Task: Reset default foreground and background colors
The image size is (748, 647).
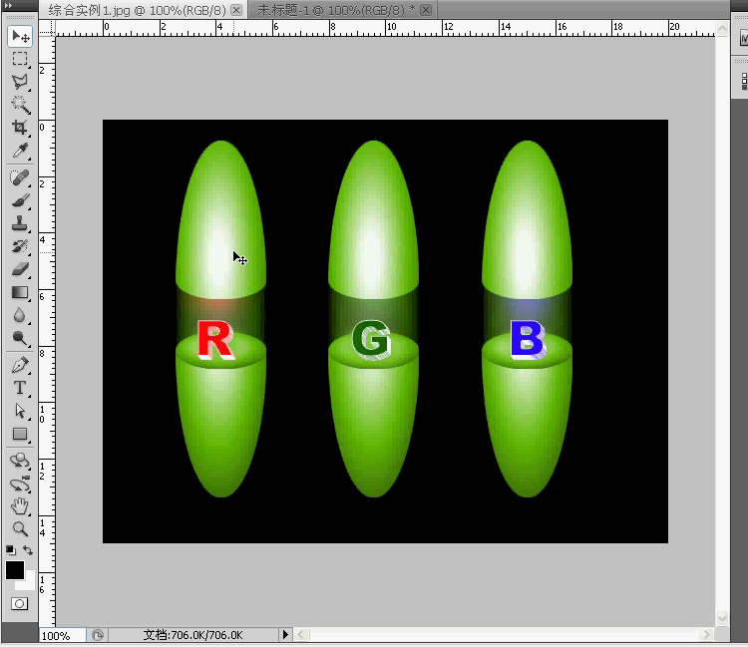Action: 11,549
